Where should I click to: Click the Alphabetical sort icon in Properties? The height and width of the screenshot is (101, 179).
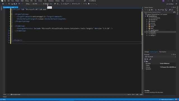(x=147, y=59)
